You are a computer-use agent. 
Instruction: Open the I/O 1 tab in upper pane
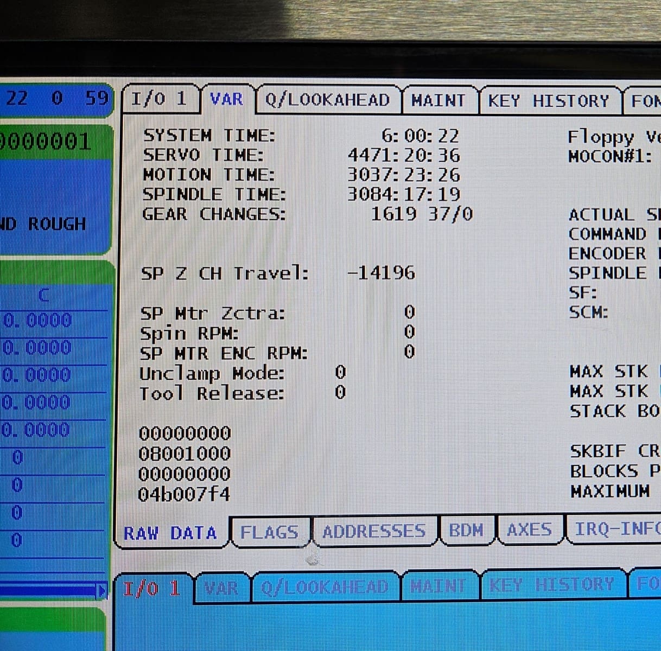click(159, 99)
